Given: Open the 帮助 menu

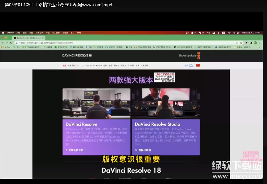Looking at the screenshot, I should pyautogui.click(x=79, y=33).
